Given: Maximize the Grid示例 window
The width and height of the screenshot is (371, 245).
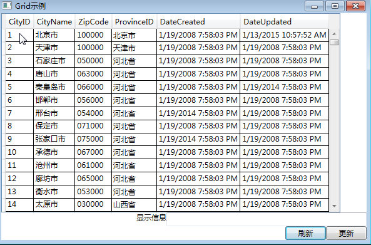Looking at the screenshot, I should pos(335,6).
